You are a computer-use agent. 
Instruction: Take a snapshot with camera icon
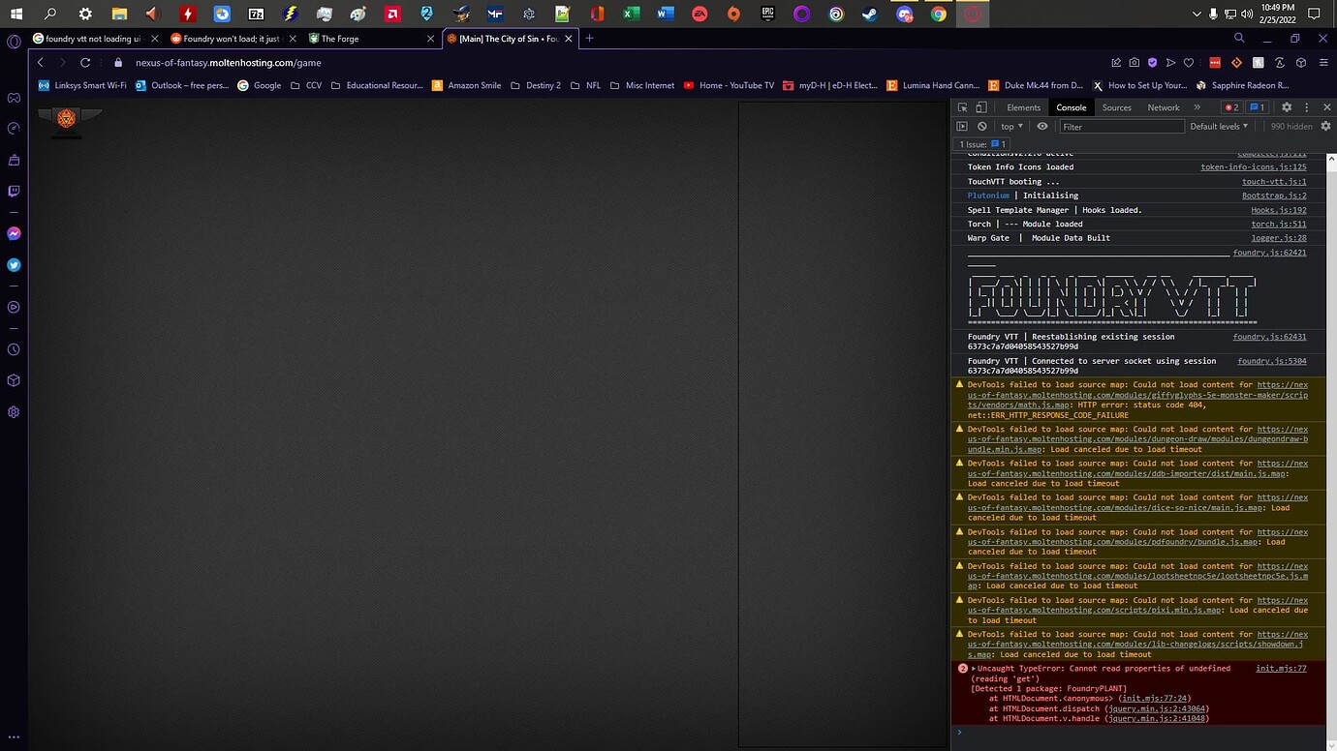[1134, 62]
